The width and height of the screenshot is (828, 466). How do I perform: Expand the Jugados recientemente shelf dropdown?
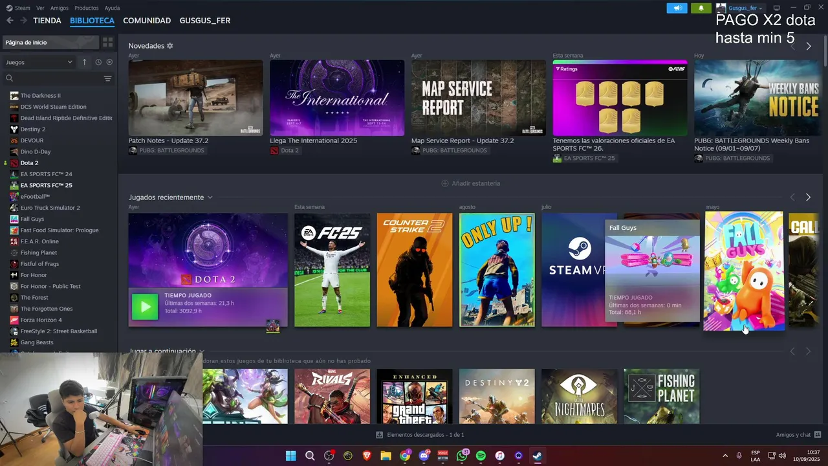point(210,197)
